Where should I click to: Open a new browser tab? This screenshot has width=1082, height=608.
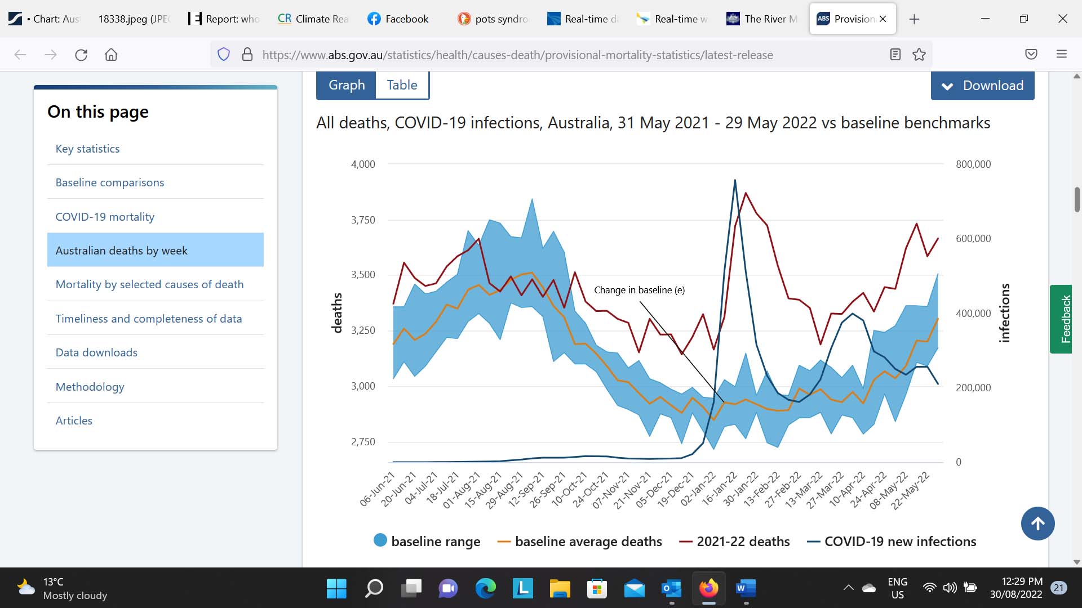(x=914, y=19)
